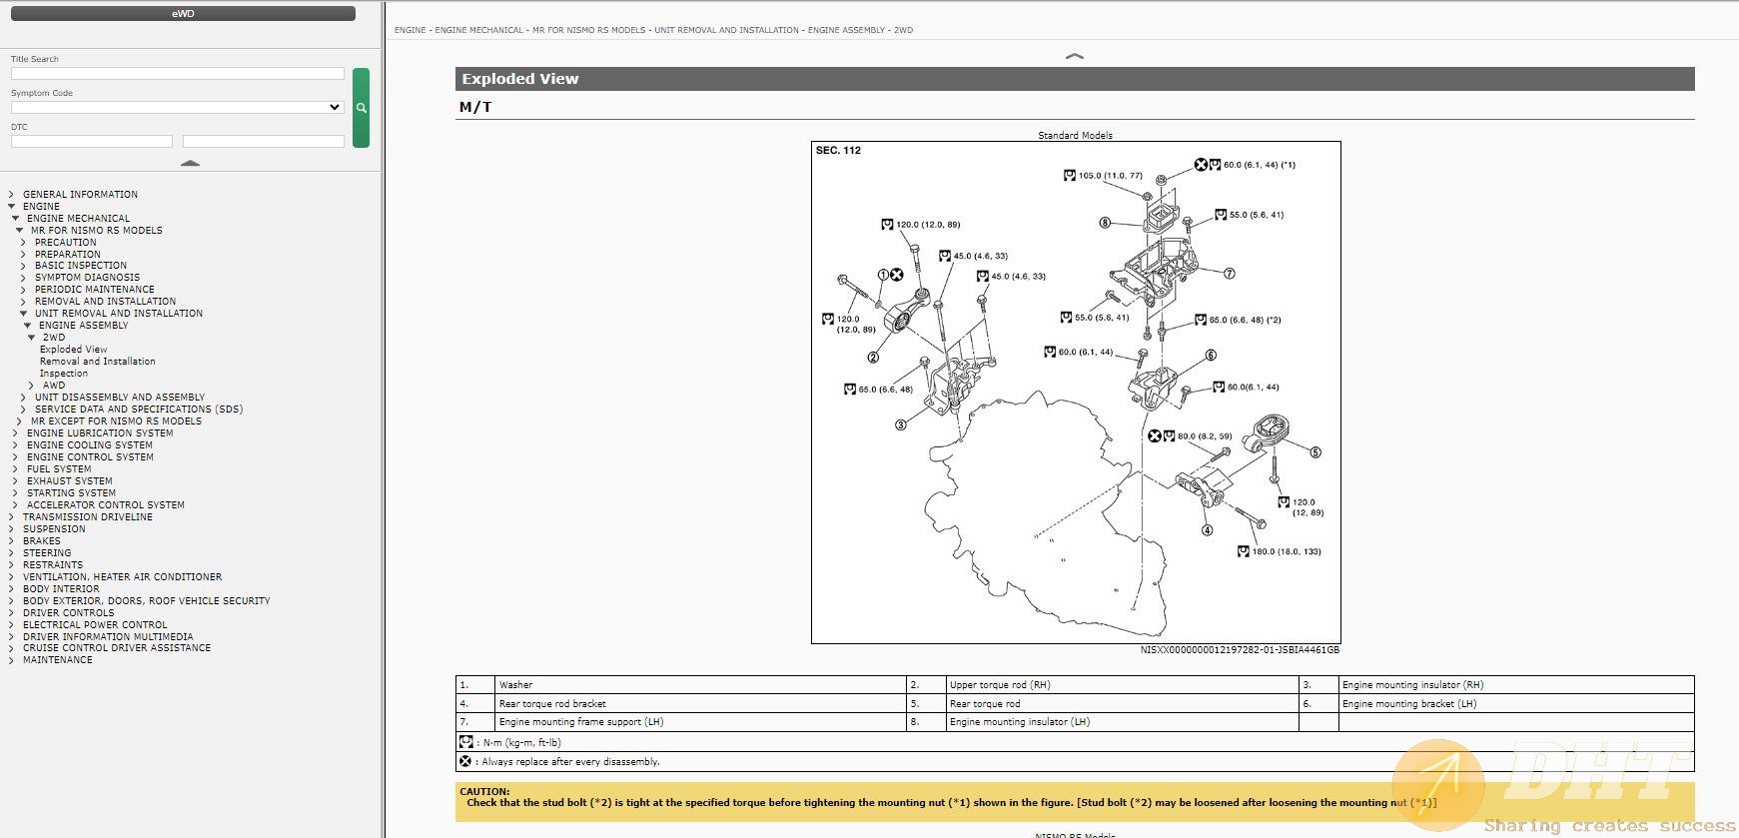This screenshot has height=838, width=1739.
Task: Expand the PRECAUTION node
Action: pyautogui.click(x=23, y=243)
